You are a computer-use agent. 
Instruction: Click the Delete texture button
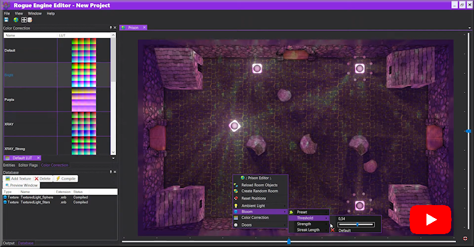43,179
